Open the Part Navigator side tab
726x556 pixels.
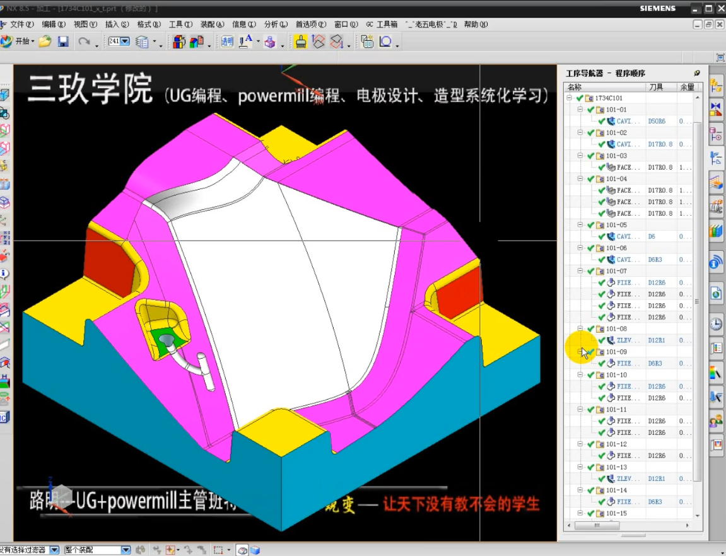pyautogui.click(x=716, y=134)
